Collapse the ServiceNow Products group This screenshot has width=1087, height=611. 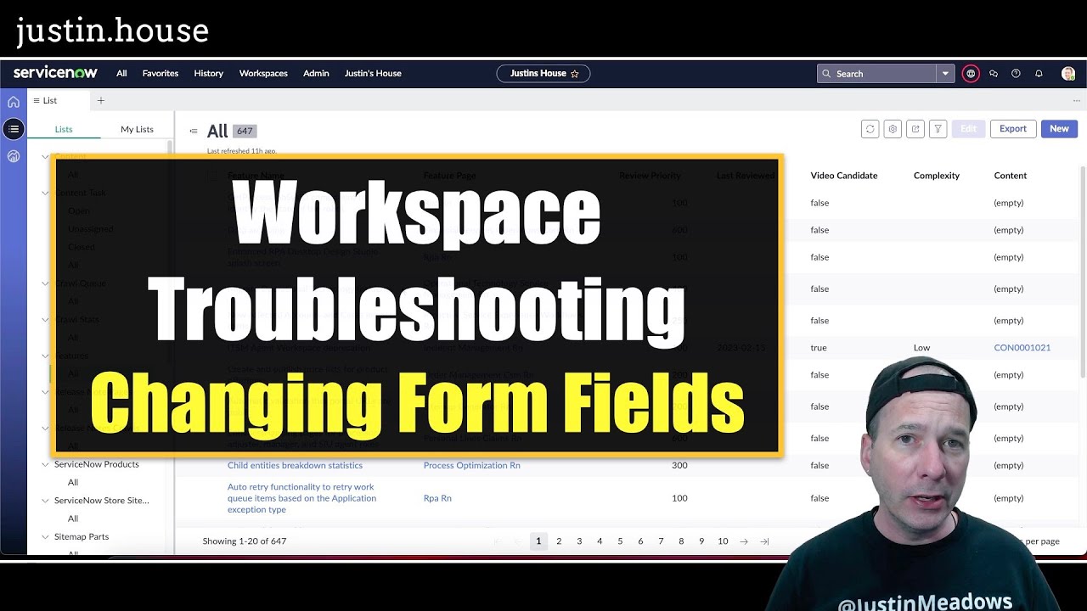(46, 464)
